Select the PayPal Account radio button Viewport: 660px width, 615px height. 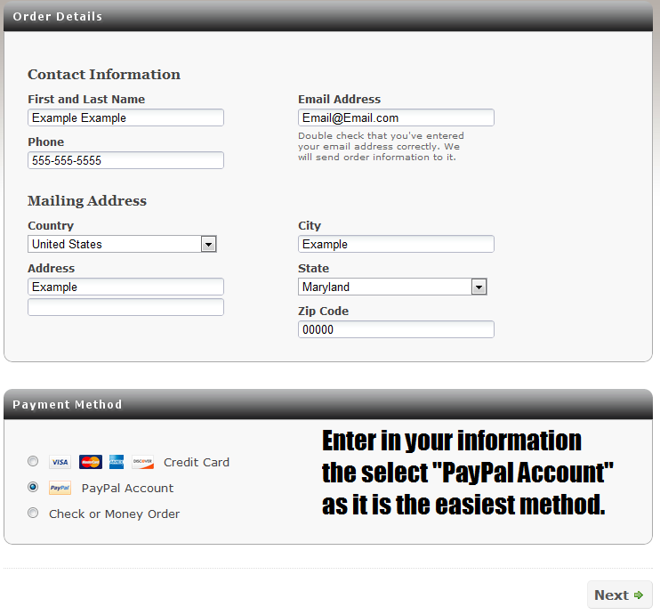[33, 487]
